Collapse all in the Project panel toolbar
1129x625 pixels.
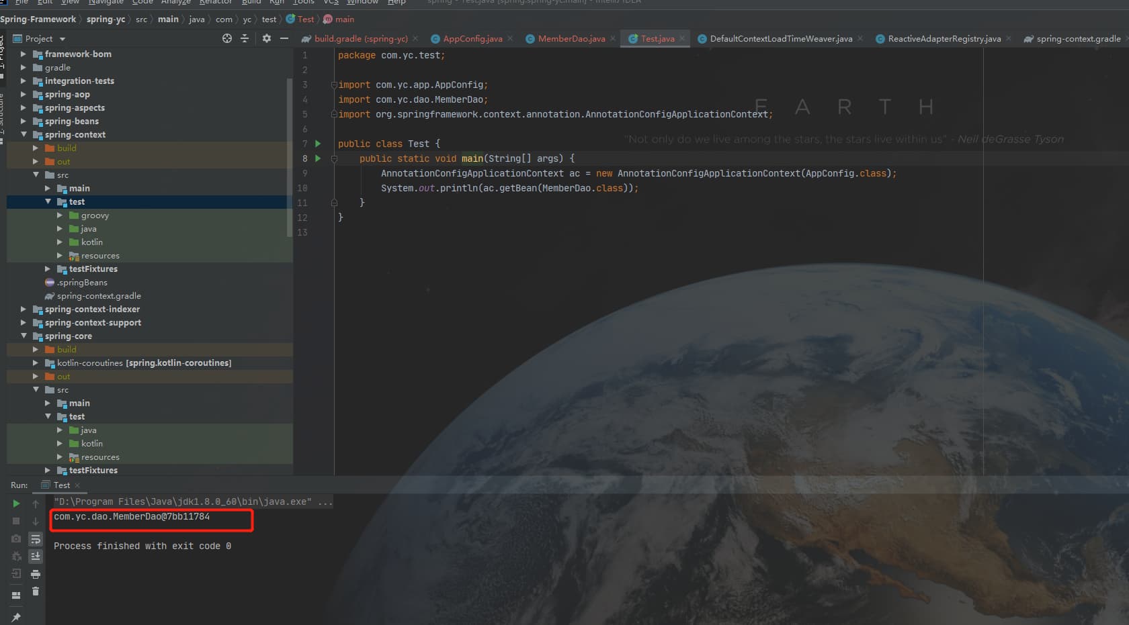coord(245,38)
